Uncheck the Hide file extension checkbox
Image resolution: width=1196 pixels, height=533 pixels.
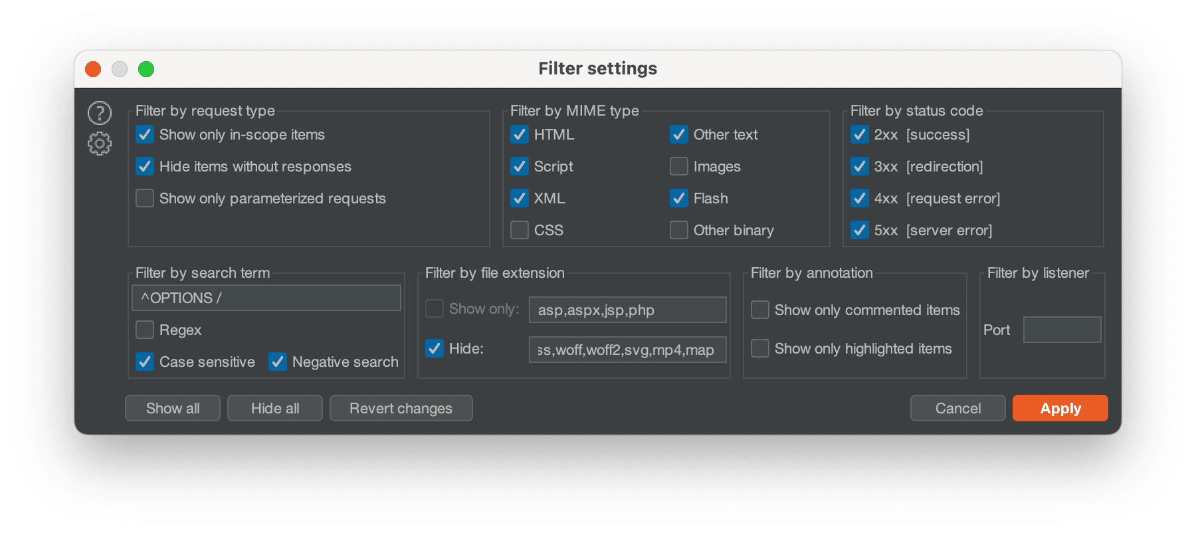pos(435,349)
